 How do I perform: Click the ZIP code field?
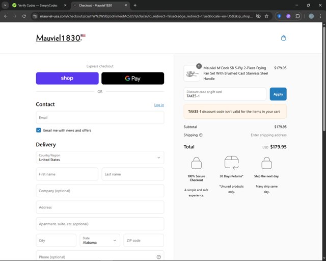click(144, 241)
